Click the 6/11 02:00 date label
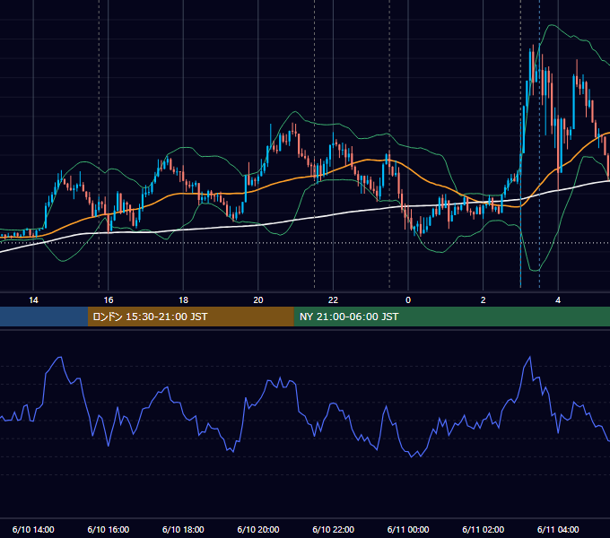The image size is (610, 538). tap(484, 529)
